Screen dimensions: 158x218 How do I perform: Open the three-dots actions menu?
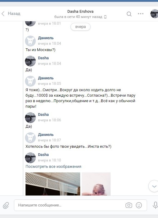(x=141, y=14)
